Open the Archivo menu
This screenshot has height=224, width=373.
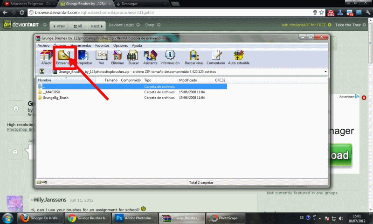(x=43, y=45)
